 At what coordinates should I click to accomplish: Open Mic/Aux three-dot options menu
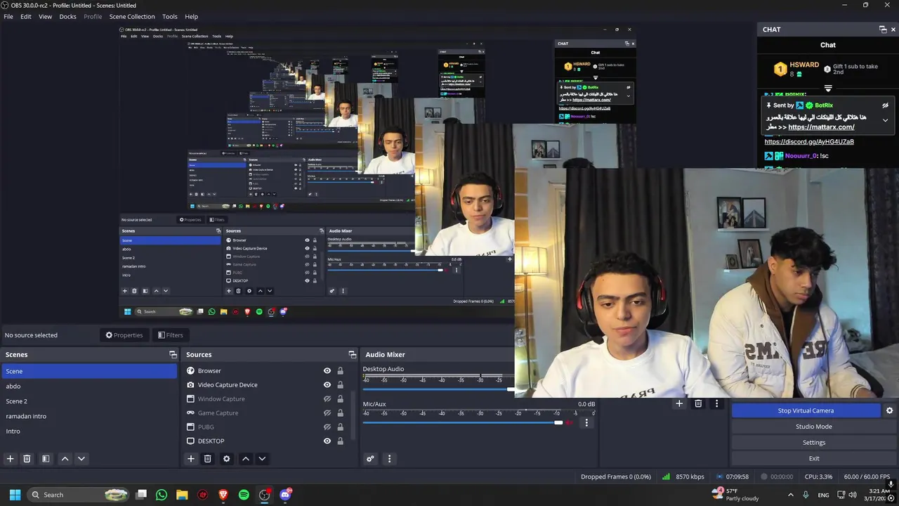[586, 422]
